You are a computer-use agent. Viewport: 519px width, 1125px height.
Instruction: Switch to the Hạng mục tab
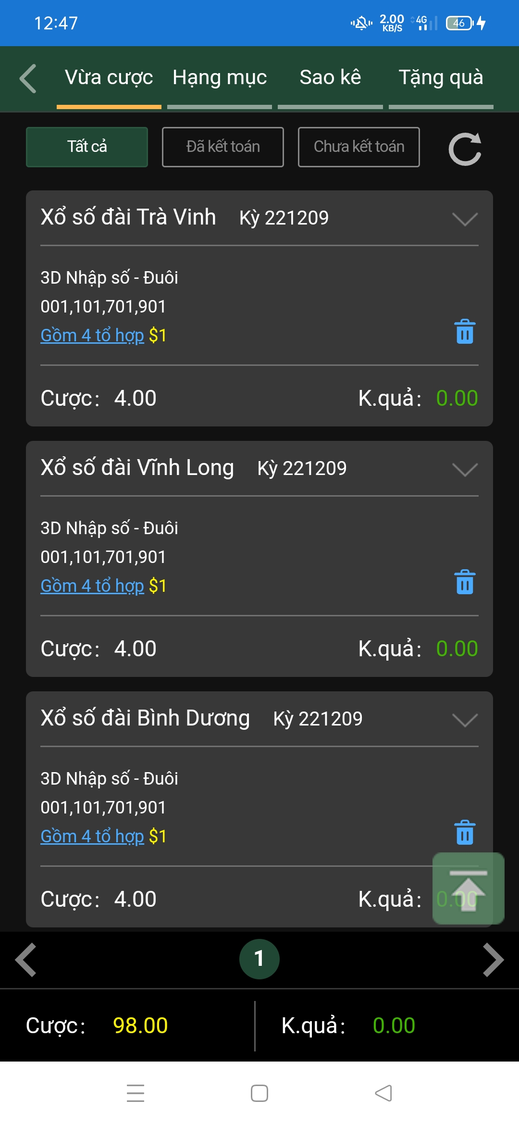coord(220,78)
